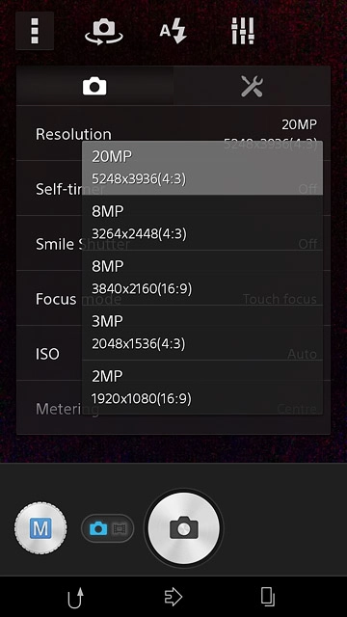This screenshot has height=617, width=347.
Task: Open recent apps from navigation bar
Action: (268, 597)
